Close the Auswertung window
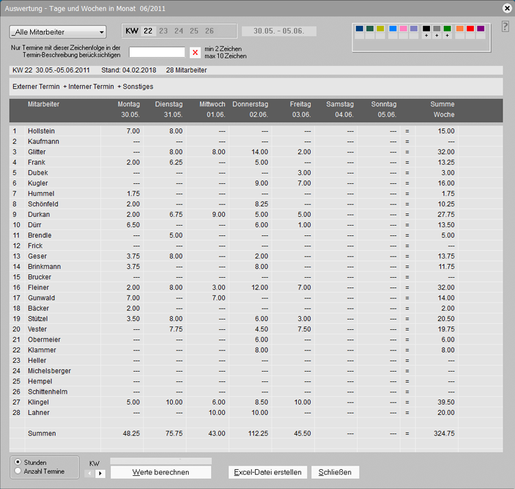Viewport: 515px width, 489px height. click(507, 8)
